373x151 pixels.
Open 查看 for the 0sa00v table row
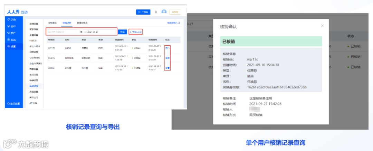[x=168, y=58]
